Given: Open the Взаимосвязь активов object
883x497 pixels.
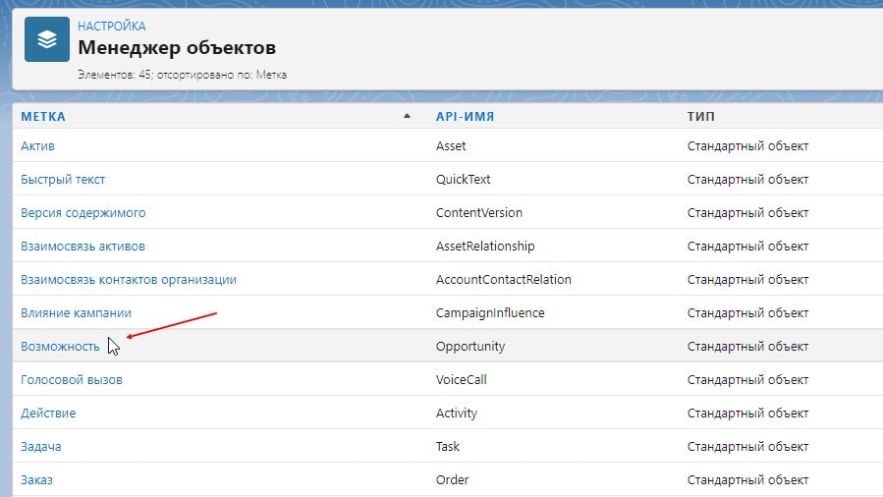Looking at the screenshot, I should (83, 246).
